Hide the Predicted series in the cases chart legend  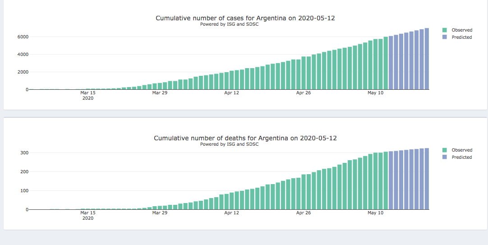click(x=461, y=37)
